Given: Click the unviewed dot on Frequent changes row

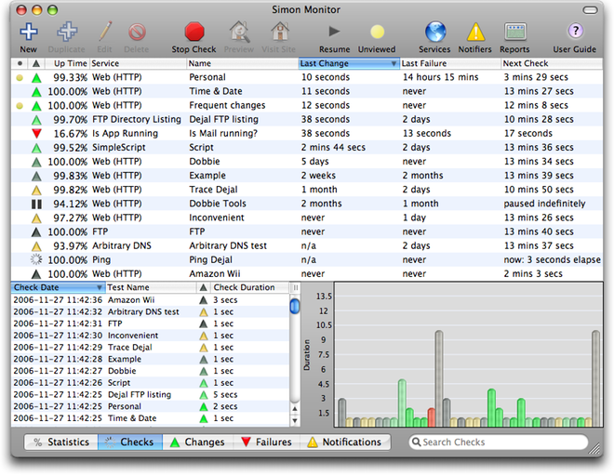Looking at the screenshot, I should [x=20, y=106].
